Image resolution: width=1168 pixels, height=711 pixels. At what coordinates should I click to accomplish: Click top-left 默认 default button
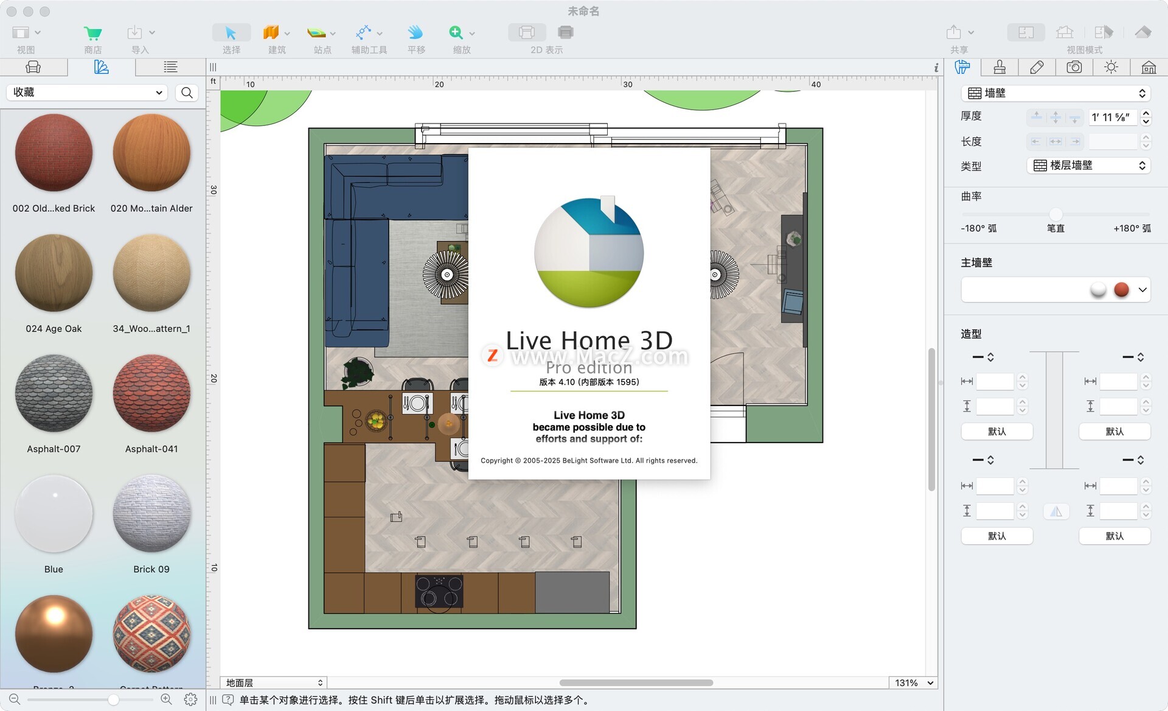click(x=997, y=432)
